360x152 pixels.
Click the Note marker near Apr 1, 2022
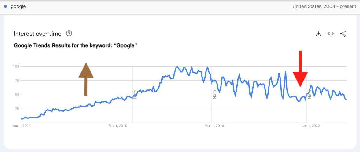coord(310,94)
